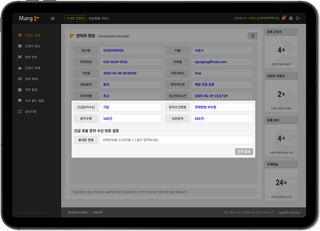Focus the 휴대폰 번호 input field
Screen dimensions: 320x231
(176, 140)
